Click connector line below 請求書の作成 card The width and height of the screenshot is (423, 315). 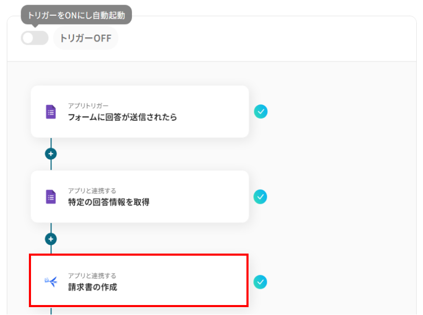click(51, 310)
